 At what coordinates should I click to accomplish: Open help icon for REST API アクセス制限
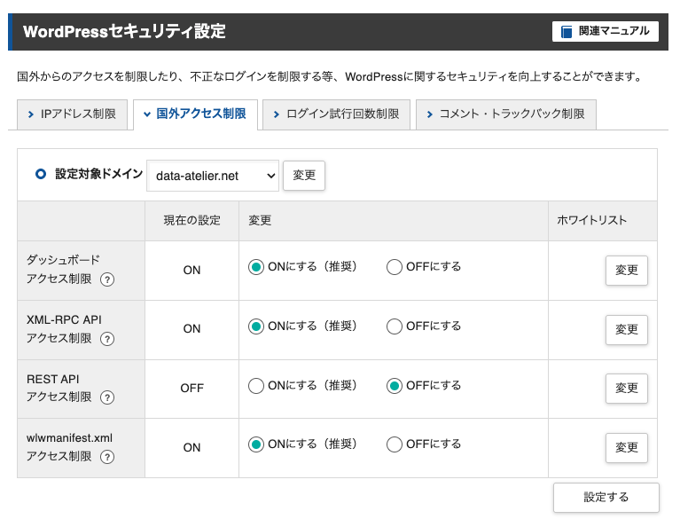pyautogui.click(x=107, y=397)
